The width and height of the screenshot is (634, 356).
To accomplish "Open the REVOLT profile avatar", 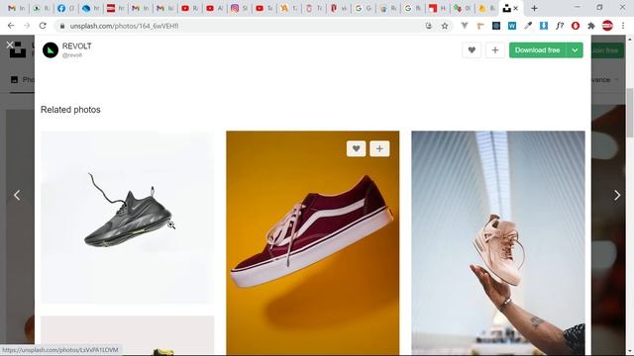I will [x=51, y=50].
